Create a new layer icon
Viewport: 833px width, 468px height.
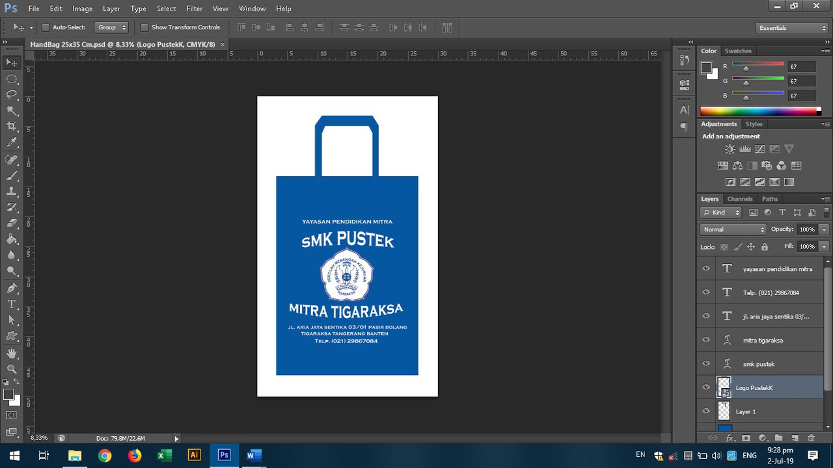click(x=795, y=438)
